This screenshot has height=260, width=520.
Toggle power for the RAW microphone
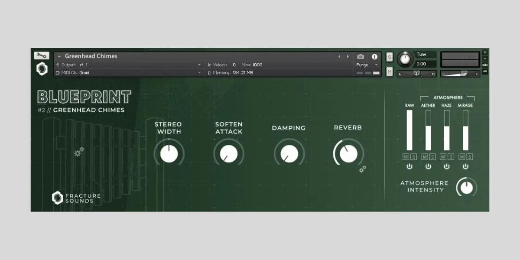click(409, 166)
